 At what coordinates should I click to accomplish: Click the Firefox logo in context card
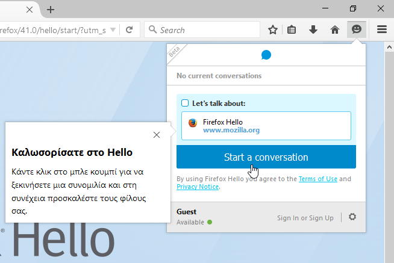click(x=193, y=123)
